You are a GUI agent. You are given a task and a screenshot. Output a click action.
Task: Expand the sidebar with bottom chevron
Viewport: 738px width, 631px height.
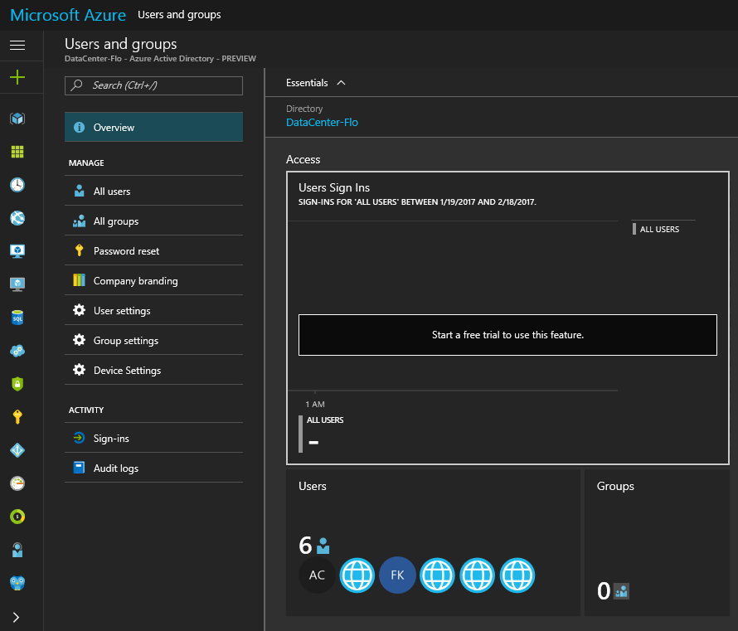(16, 617)
